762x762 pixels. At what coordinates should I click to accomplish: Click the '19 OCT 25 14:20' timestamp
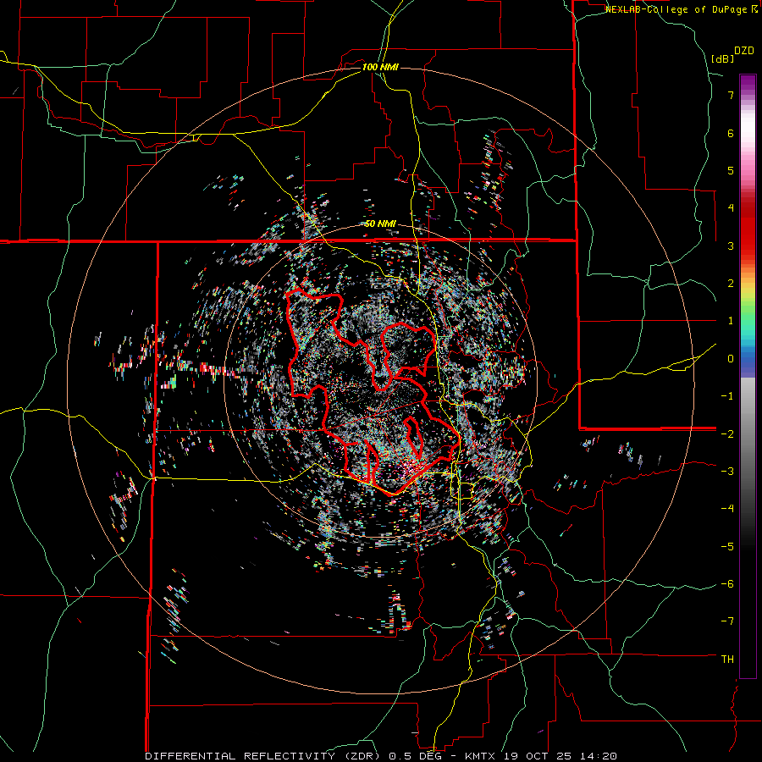(559, 756)
